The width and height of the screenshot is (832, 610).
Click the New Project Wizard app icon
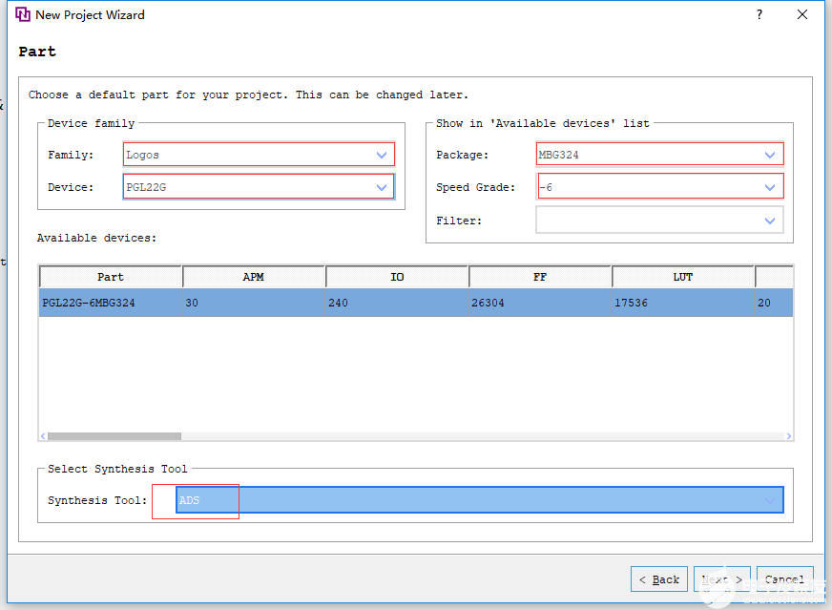click(x=23, y=14)
